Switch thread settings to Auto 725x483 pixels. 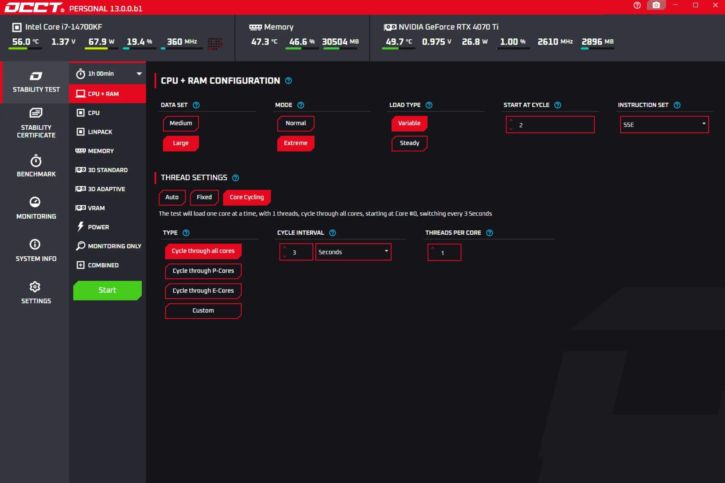[x=172, y=197]
